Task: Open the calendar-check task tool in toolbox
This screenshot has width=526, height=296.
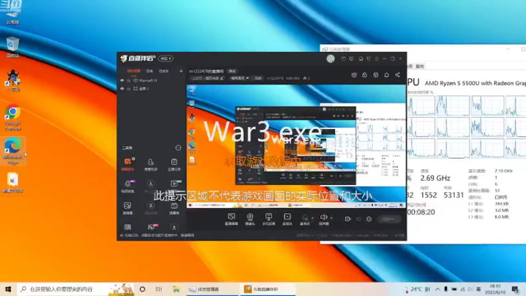Action: pos(174,164)
